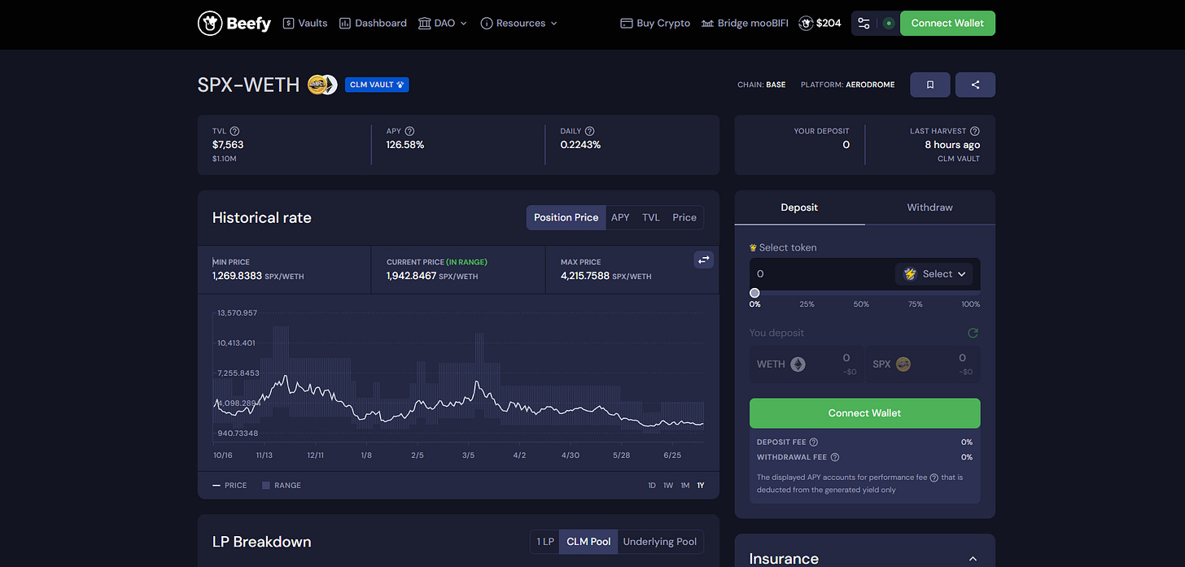Expand the DAO dropdown menu

tap(443, 24)
